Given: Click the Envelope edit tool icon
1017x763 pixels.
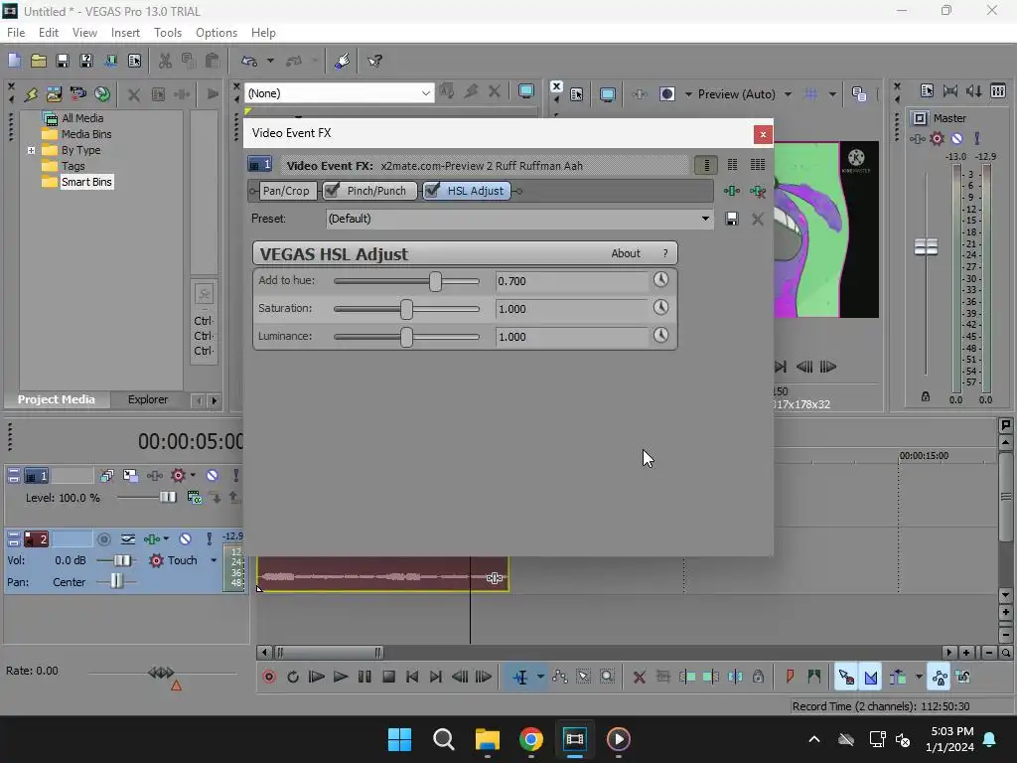Looking at the screenshot, I should 560,677.
